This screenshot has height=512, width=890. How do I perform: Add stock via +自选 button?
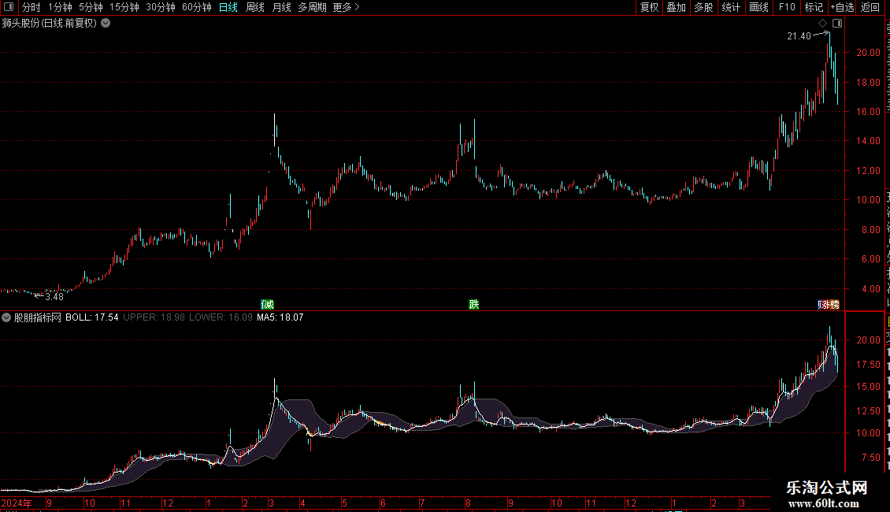point(842,7)
